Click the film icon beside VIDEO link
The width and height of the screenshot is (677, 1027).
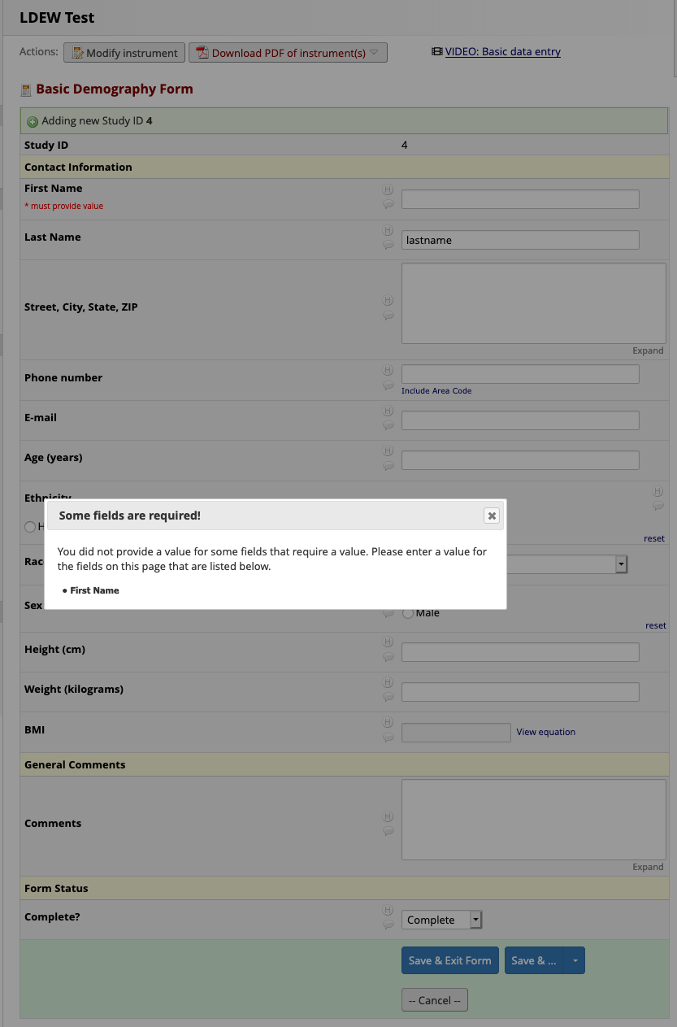point(436,51)
